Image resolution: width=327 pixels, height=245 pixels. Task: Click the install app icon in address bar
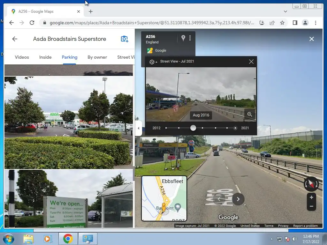tap(262, 23)
